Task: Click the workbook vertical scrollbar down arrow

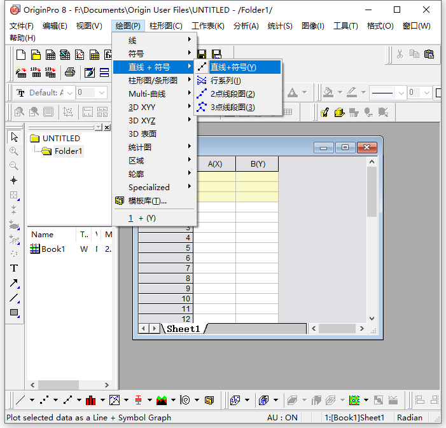Action: 372,319
